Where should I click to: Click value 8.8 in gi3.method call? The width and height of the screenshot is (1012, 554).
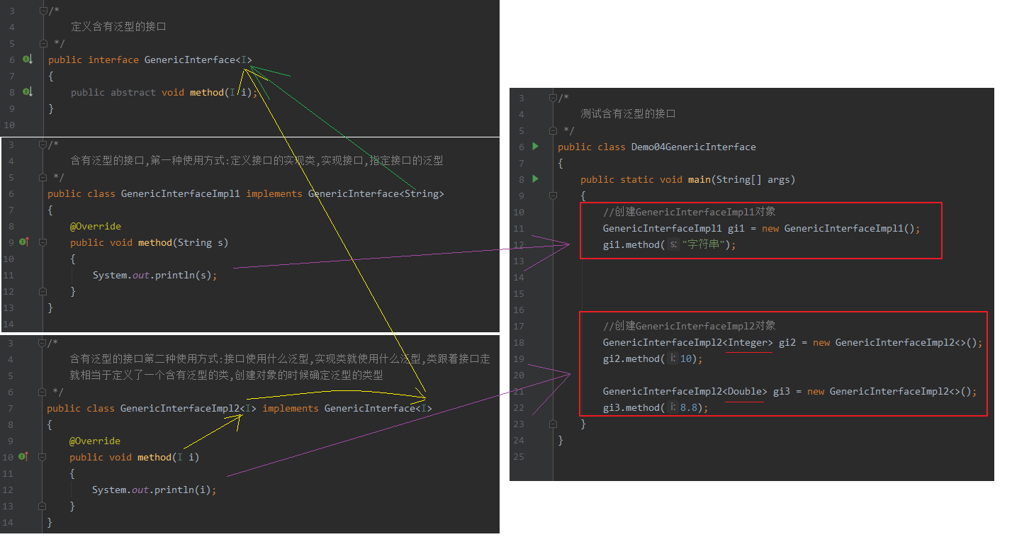(688, 407)
